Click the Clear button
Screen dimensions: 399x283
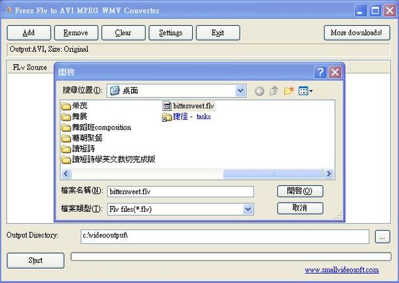click(124, 33)
